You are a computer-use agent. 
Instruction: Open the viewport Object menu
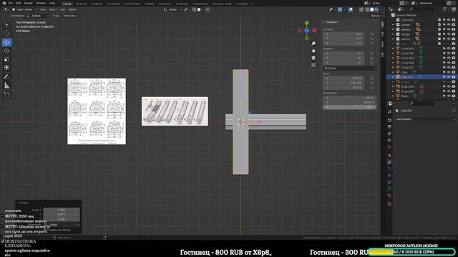click(72, 9)
